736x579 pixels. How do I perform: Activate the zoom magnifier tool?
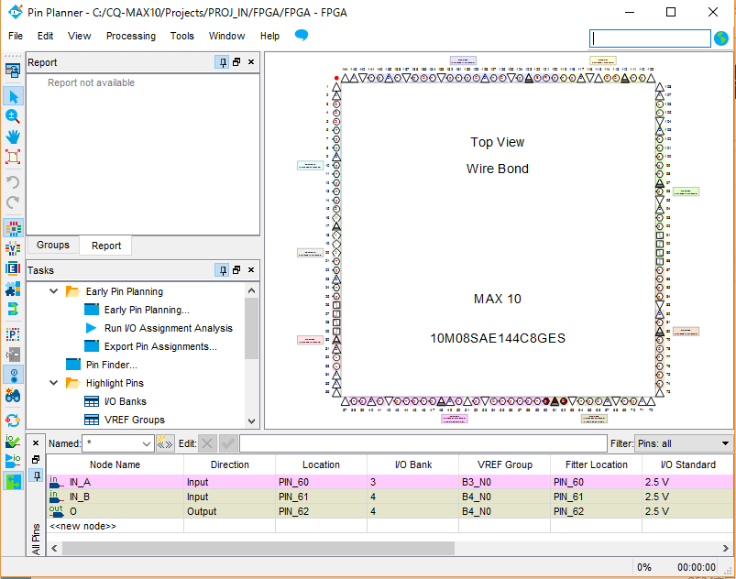pos(13,116)
